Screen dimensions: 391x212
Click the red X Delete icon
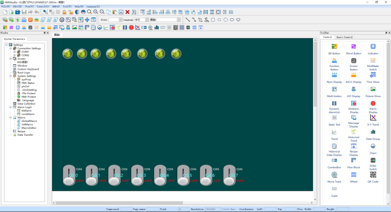click(x=127, y=12)
